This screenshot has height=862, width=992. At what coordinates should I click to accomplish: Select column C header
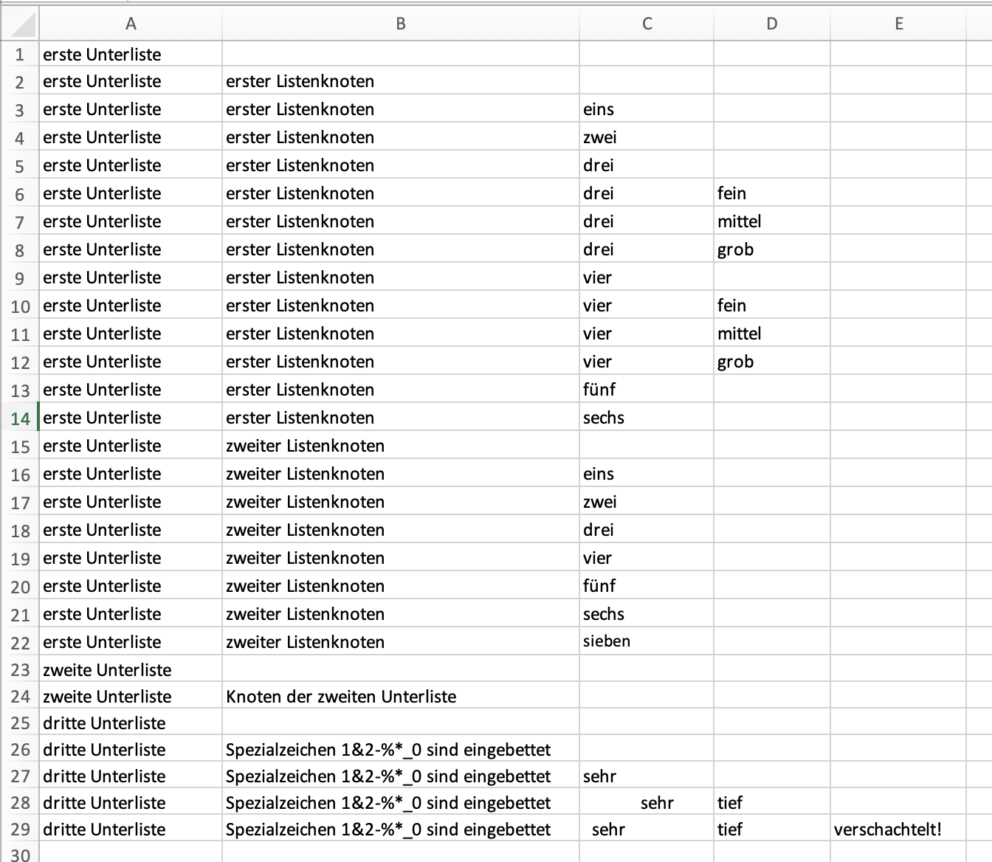[647, 24]
